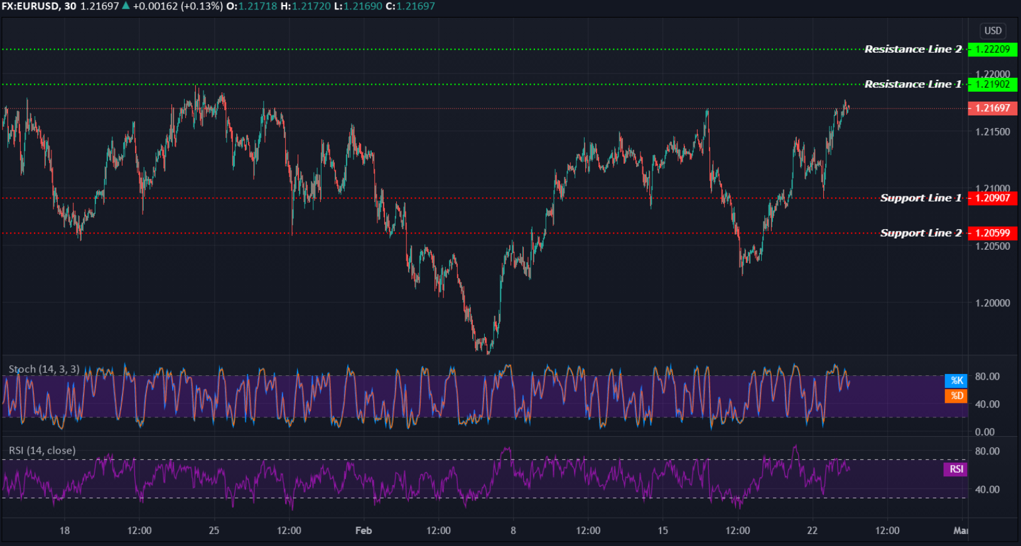1021x546 pixels.
Task: Click the Feb label on time axis
Action: tap(364, 530)
